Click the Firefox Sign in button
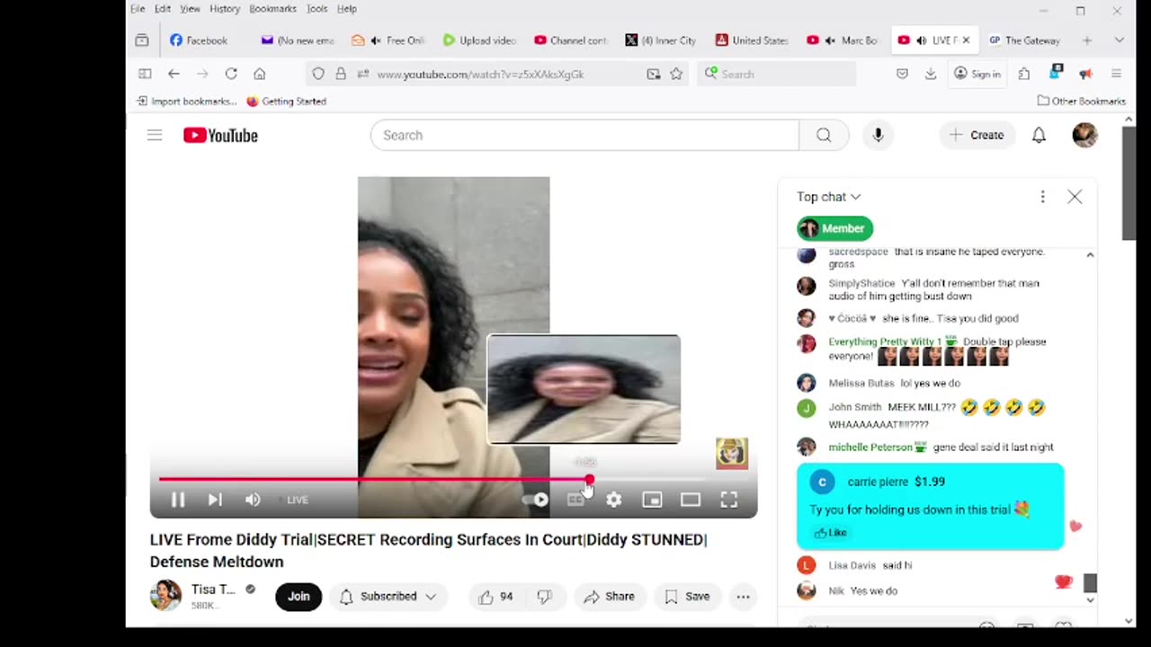 click(x=977, y=74)
